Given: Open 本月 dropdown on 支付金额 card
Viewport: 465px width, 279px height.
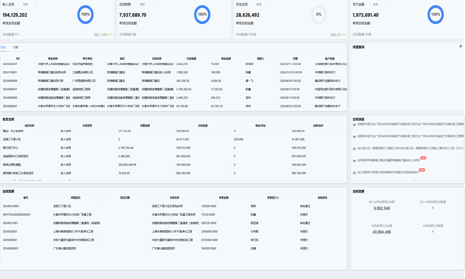Looking at the screenshot, I should coord(379,5).
